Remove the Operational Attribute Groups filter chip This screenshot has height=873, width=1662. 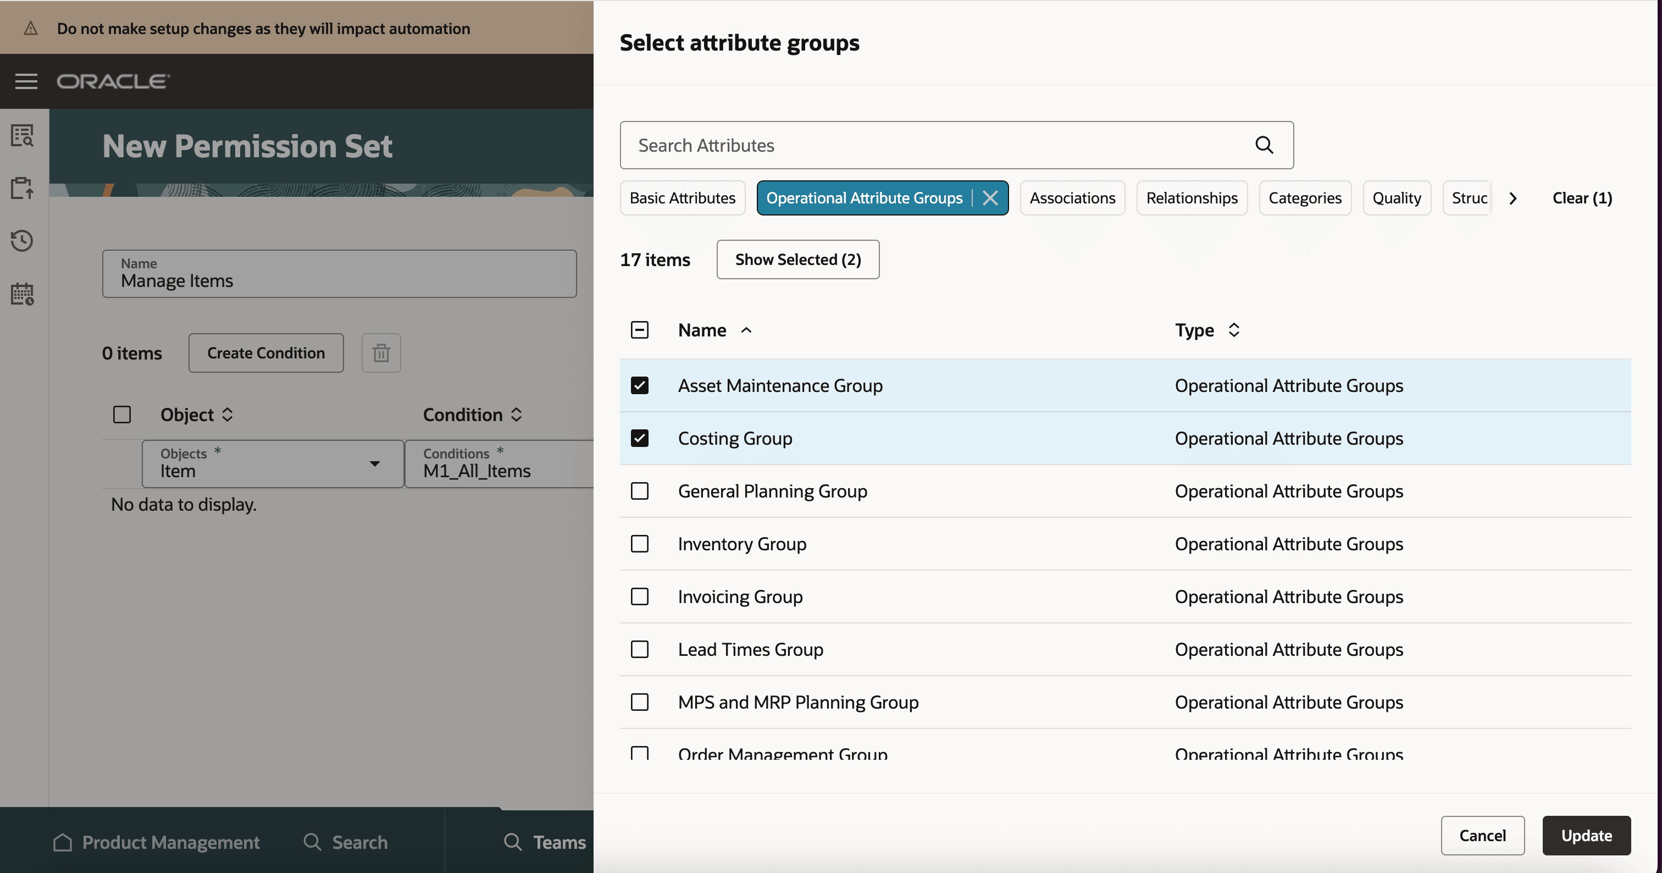pos(990,198)
